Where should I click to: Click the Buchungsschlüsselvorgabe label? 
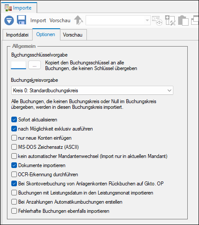tap(40, 55)
